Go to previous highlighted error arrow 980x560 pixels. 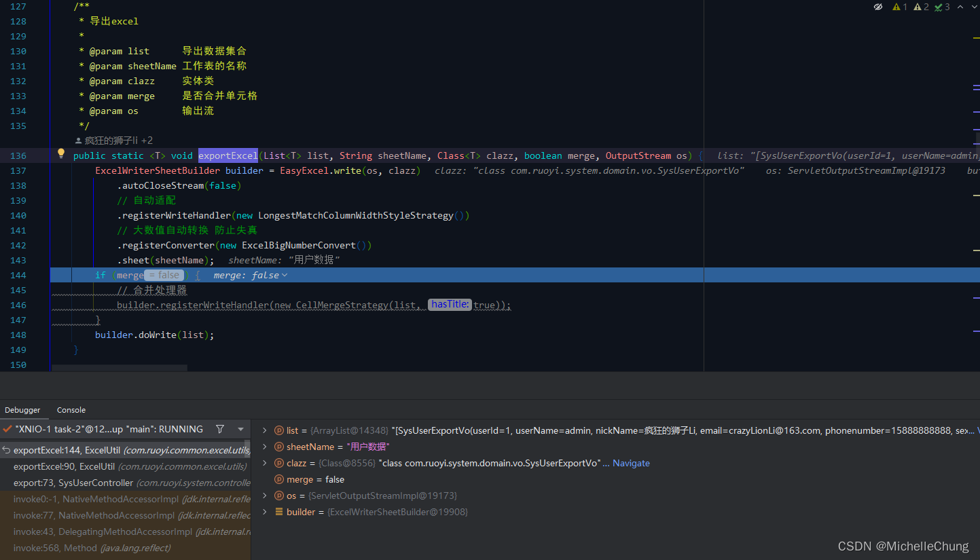(x=960, y=7)
